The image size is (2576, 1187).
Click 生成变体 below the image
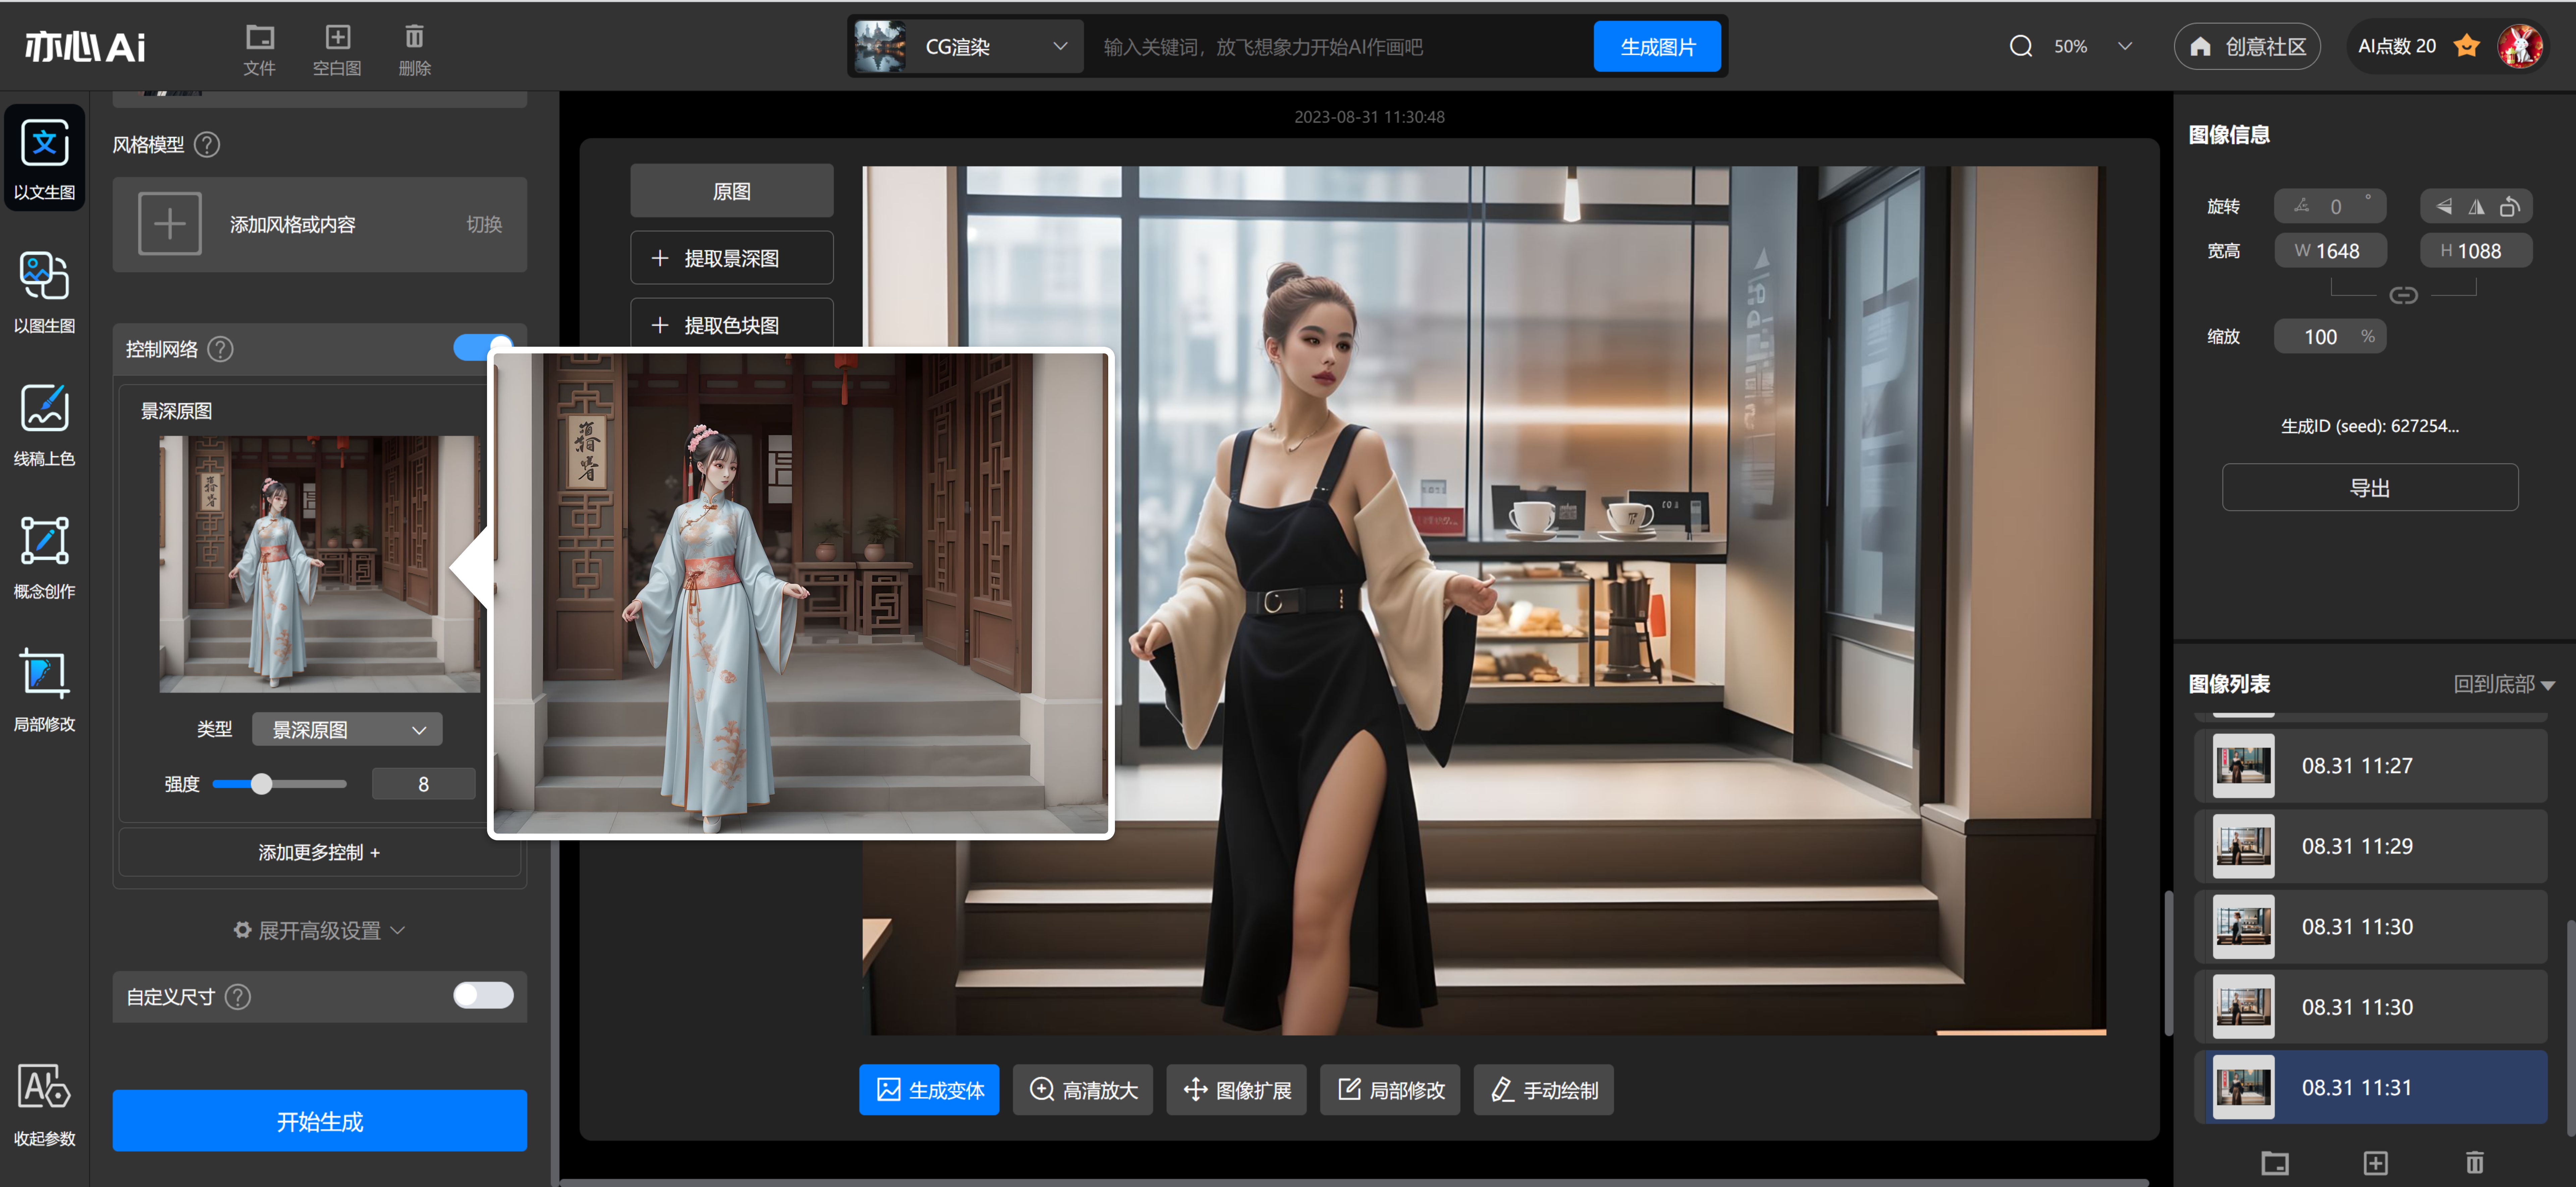pos(929,1090)
